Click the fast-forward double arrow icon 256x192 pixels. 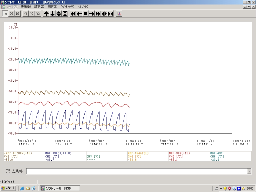[98, 14]
